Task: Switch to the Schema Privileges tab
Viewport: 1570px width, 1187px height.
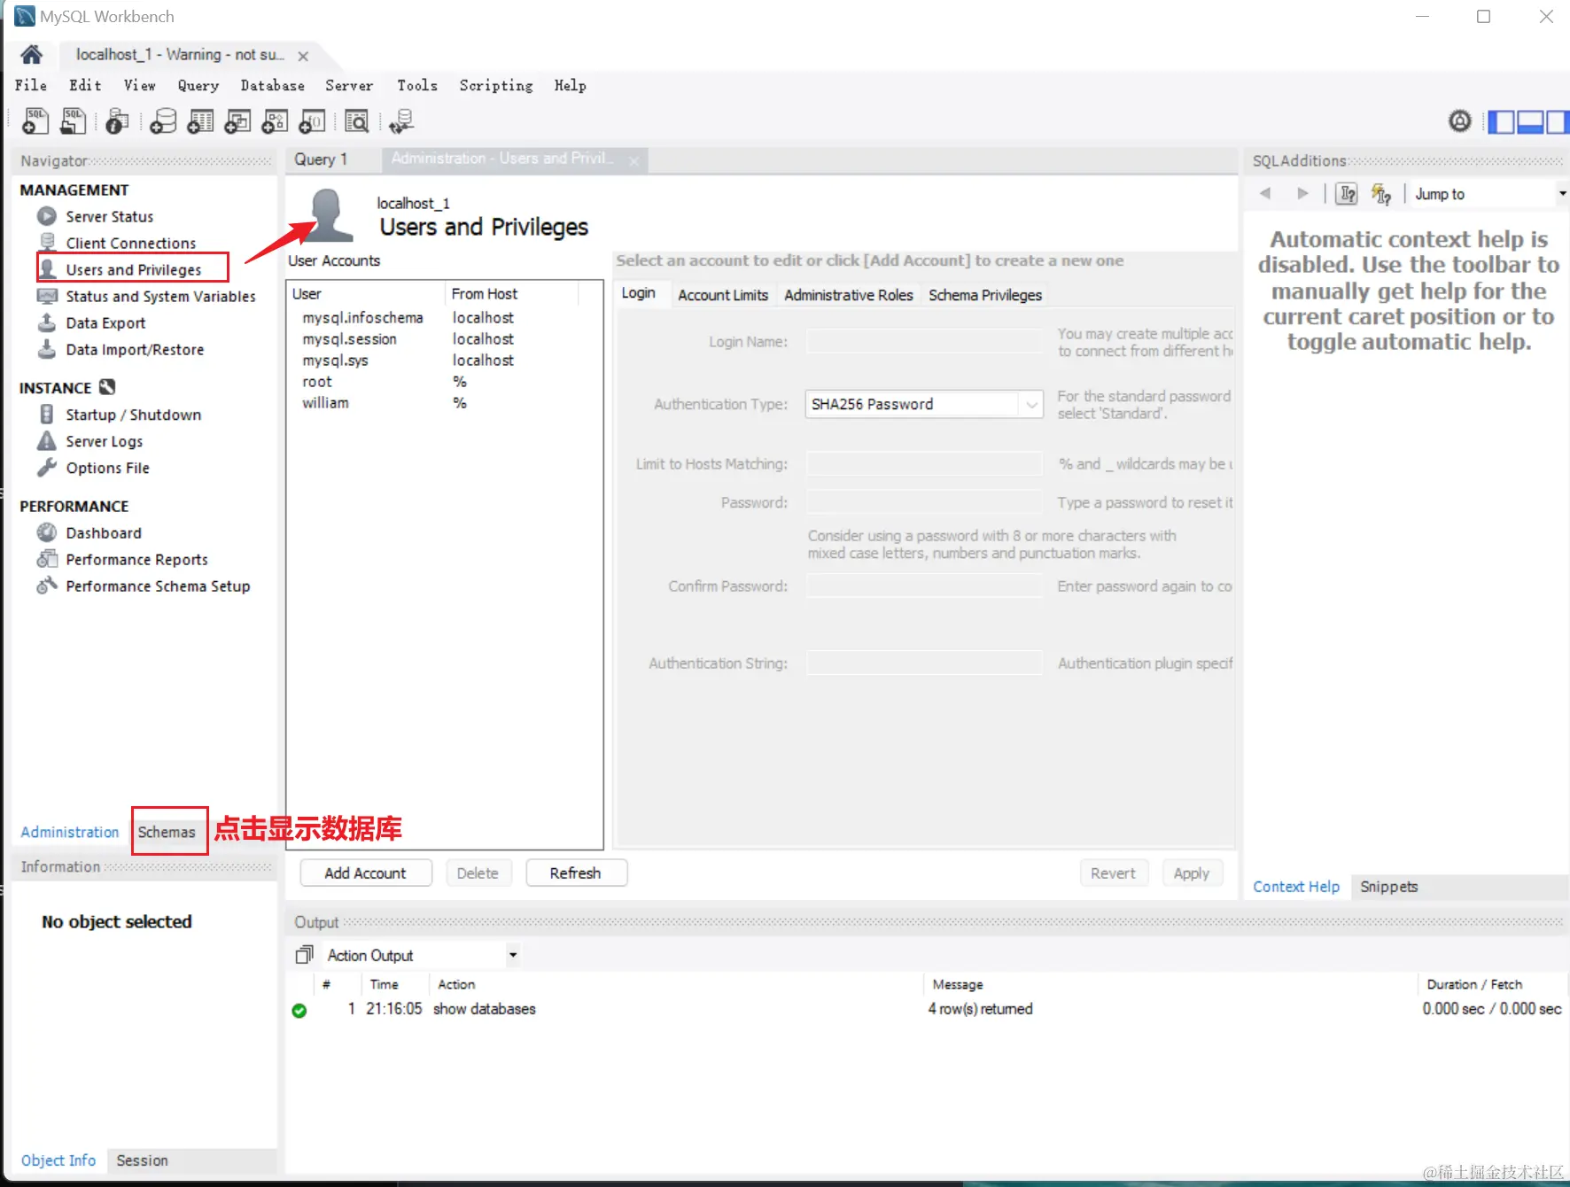Action: [x=985, y=295]
